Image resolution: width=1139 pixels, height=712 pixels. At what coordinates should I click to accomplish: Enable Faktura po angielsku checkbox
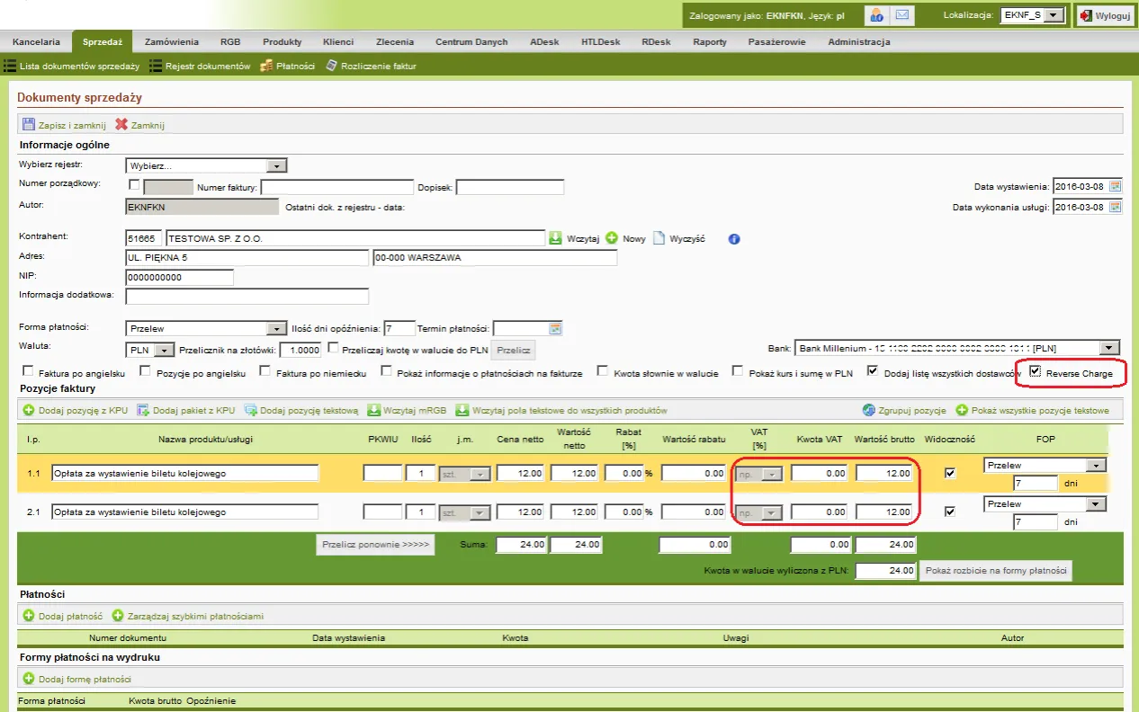coord(29,371)
